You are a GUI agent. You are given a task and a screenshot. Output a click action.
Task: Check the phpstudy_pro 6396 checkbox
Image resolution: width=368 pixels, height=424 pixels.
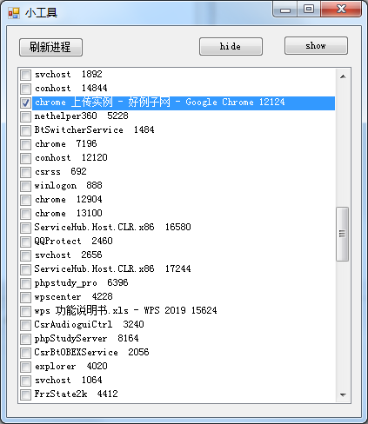pyautogui.click(x=25, y=283)
